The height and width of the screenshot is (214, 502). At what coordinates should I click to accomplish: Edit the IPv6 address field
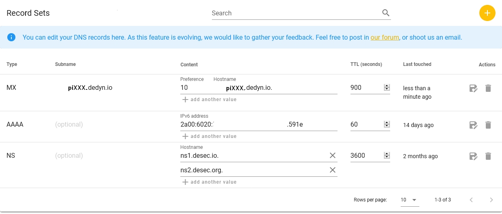pos(258,124)
